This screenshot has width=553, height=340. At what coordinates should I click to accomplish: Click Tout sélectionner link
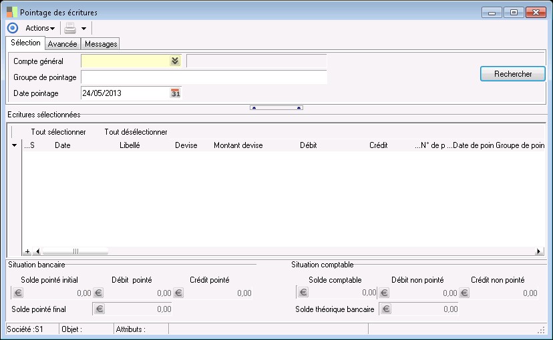[58, 132]
